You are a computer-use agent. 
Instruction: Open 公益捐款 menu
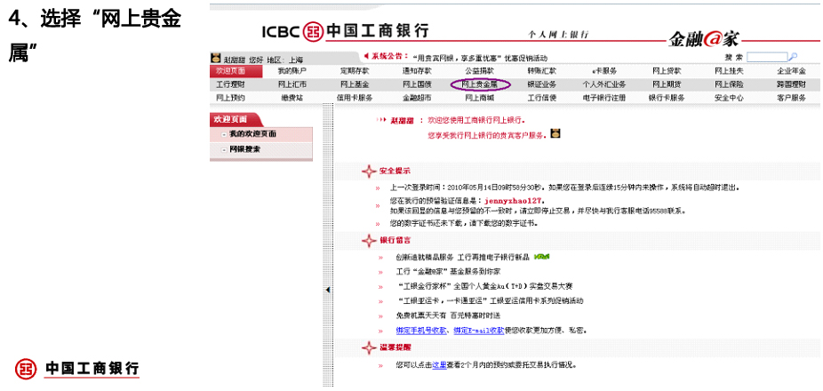pyautogui.click(x=479, y=71)
